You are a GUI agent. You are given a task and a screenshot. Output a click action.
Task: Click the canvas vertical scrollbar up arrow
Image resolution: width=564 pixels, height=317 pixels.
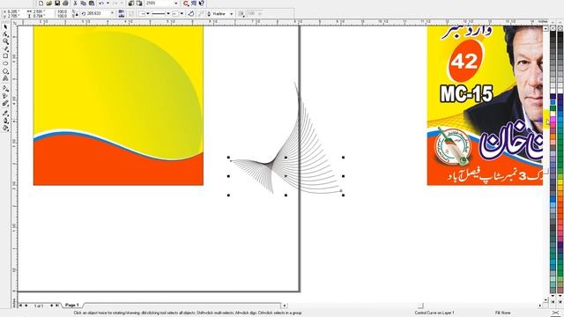[x=545, y=28]
